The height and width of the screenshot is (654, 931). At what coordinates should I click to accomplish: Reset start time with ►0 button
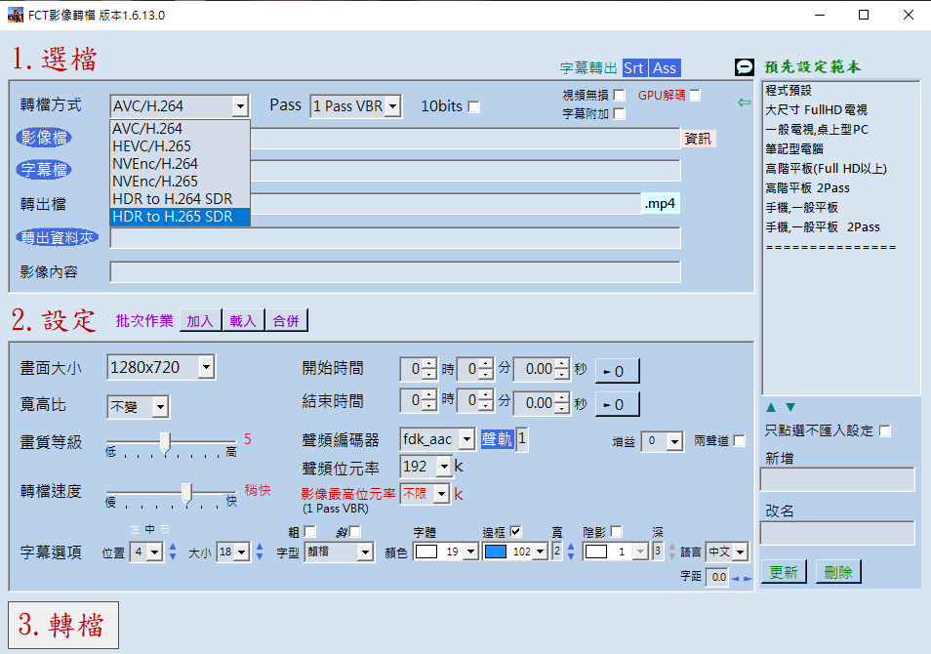click(617, 371)
